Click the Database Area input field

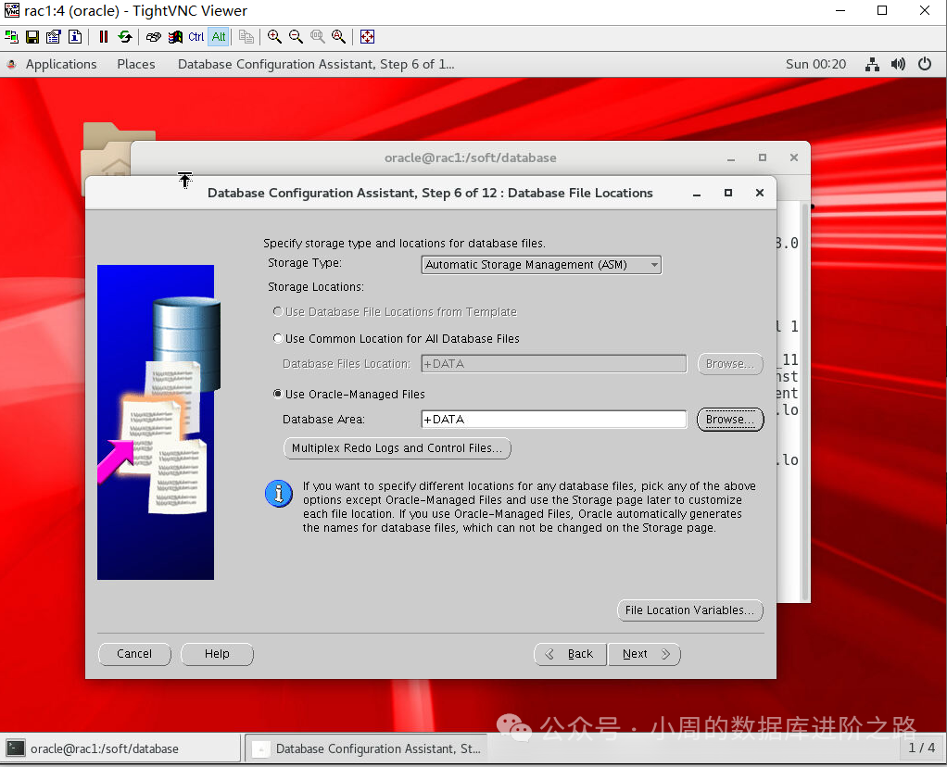554,419
